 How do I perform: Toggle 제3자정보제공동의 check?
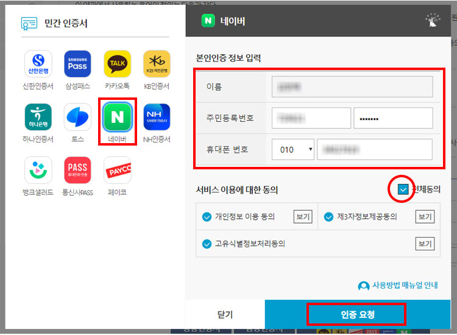click(329, 217)
